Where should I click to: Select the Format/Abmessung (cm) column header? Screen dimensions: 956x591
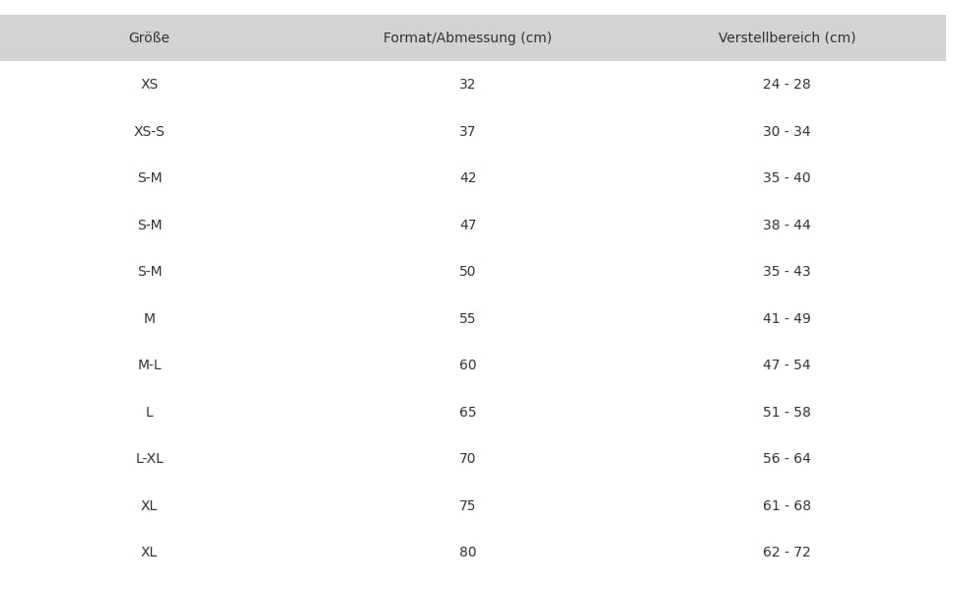[x=467, y=38]
